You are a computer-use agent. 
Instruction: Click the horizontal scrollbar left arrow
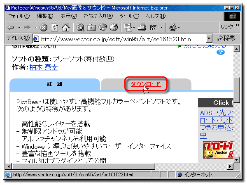pyautogui.click(x=9, y=166)
